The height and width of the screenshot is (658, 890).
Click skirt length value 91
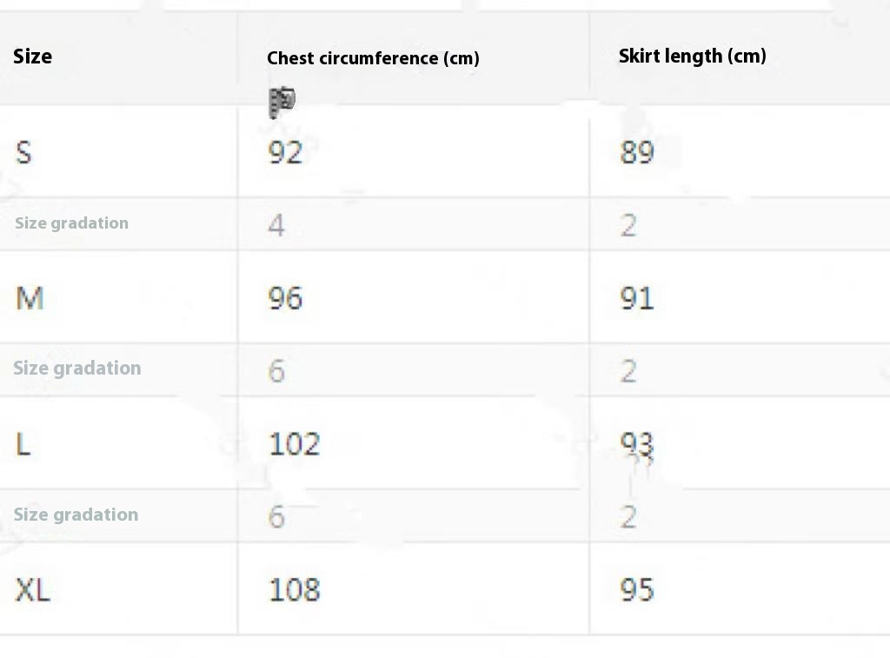coord(637,298)
